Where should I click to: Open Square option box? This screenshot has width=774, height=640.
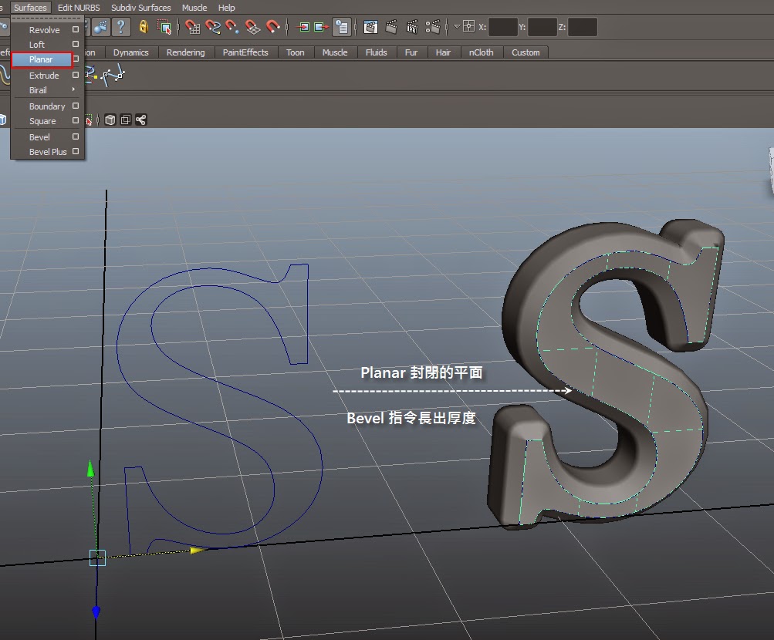(76, 120)
